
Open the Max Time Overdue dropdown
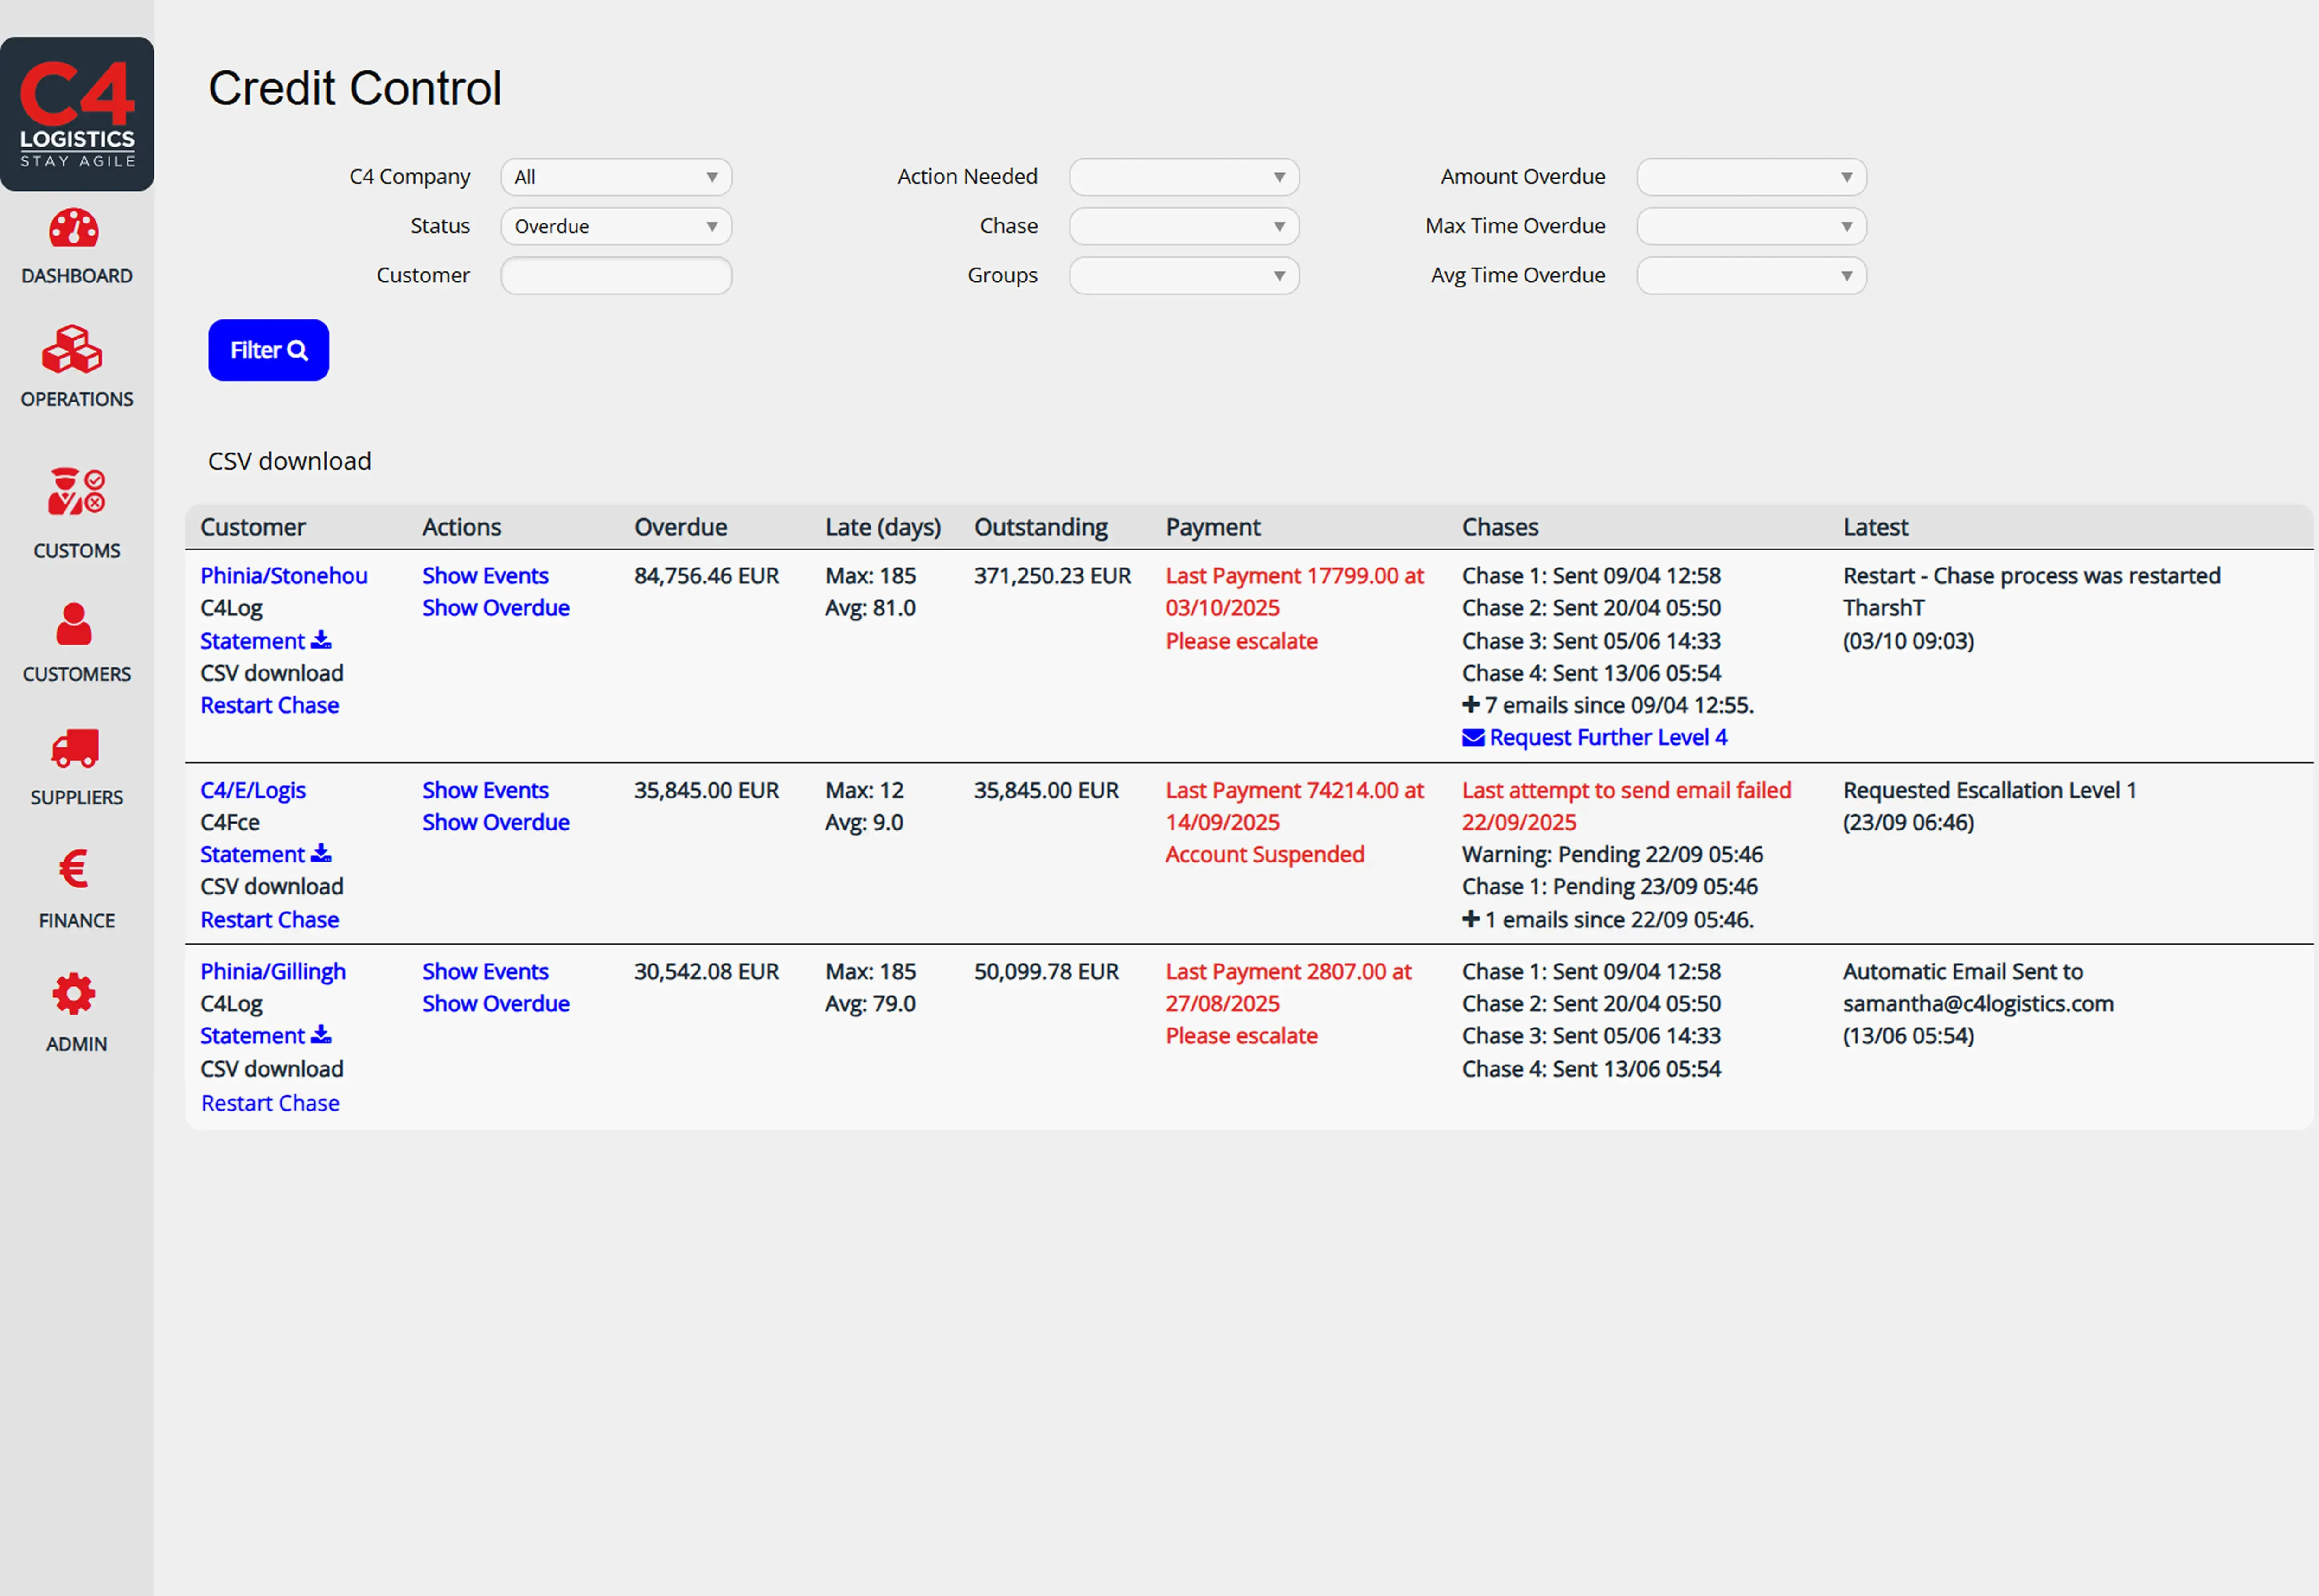pyautogui.click(x=1751, y=226)
